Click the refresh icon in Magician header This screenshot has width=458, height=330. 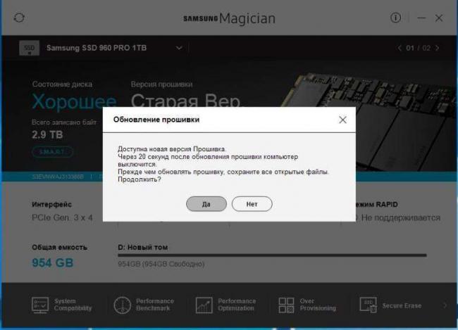pos(19,18)
